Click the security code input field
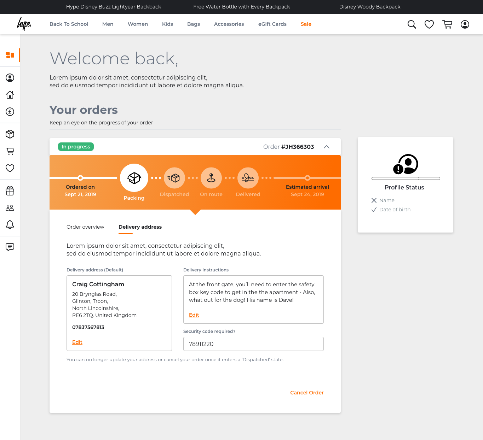Image resolution: width=483 pixels, height=440 pixels. (x=253, y=344)
